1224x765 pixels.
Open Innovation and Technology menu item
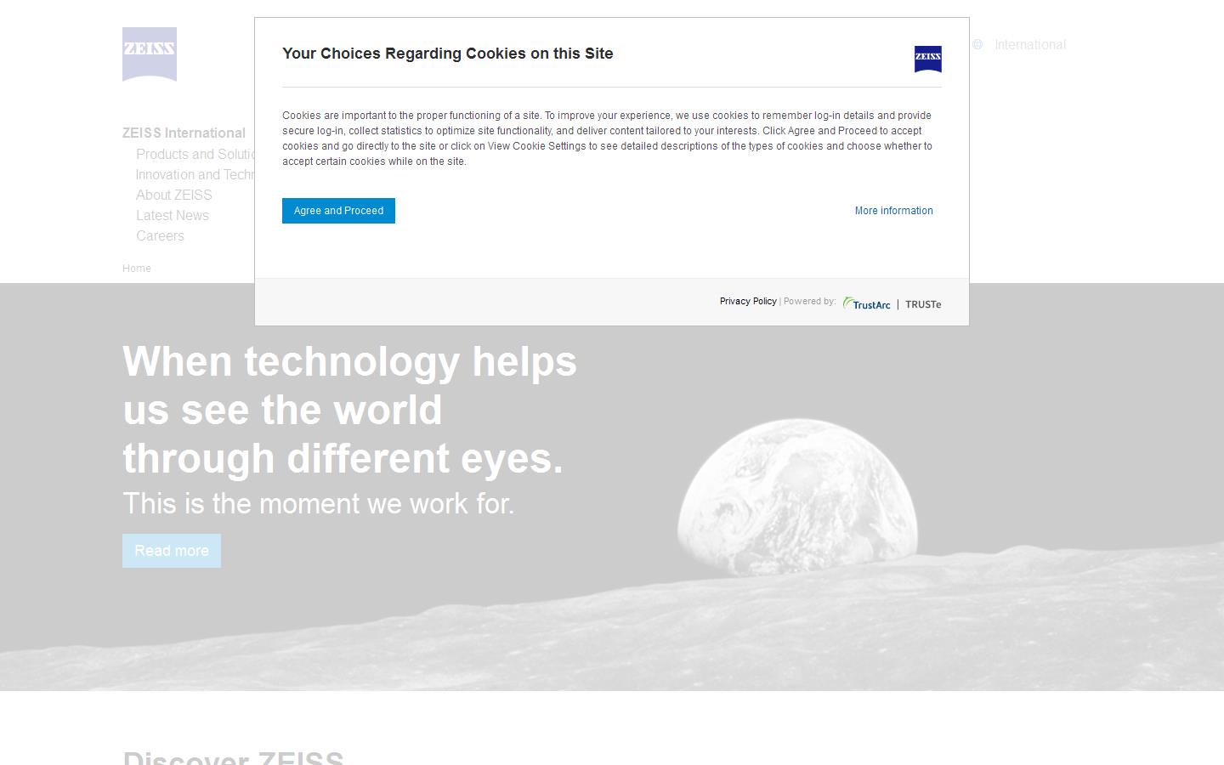[x=197, y=175]
